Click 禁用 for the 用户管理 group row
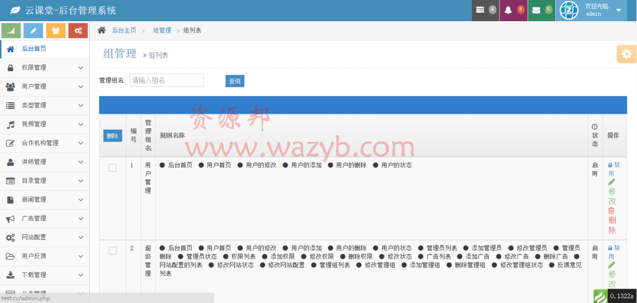Viewport: 637px width, 303px height. coord(614,169)
